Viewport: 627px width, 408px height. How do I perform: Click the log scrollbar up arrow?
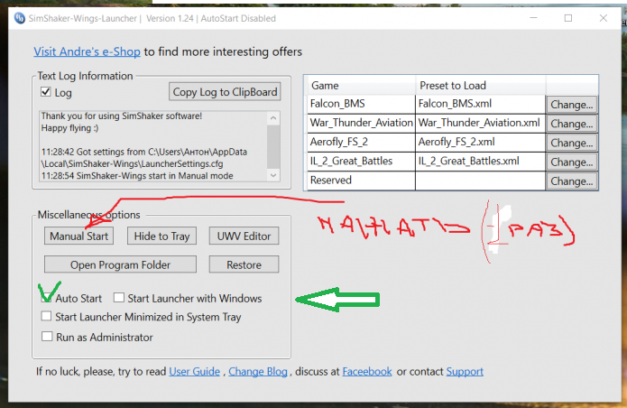coord(273,118)
